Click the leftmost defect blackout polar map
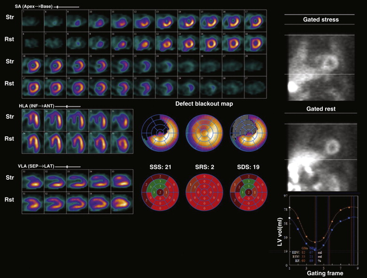This screenshot has height=278, width=367. (161, 134)
